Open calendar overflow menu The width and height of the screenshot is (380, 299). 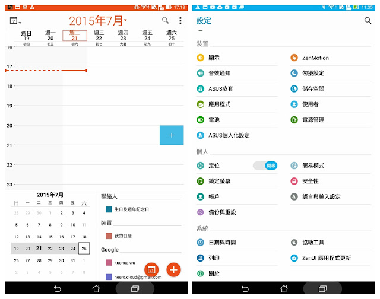[180, 21]
